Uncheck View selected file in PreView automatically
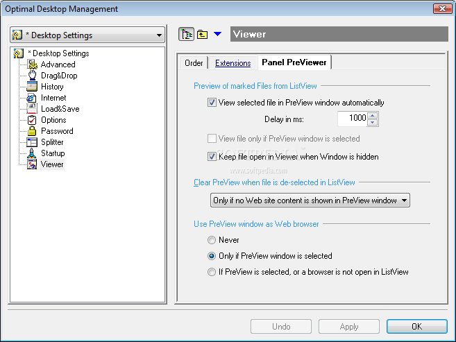456x342 pixels. coord(212,102)
